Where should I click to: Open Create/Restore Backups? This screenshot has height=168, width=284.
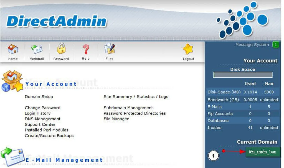pyautogui.click(x=49, y=136)
